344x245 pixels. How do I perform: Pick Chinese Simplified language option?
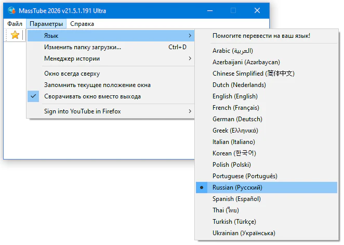pos(253,74)
